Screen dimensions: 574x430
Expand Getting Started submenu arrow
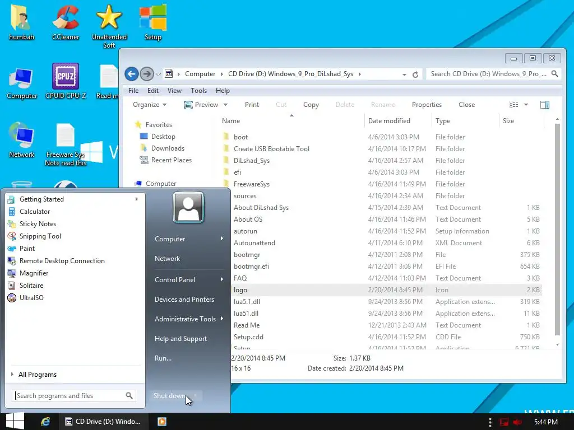pos(137,199)
